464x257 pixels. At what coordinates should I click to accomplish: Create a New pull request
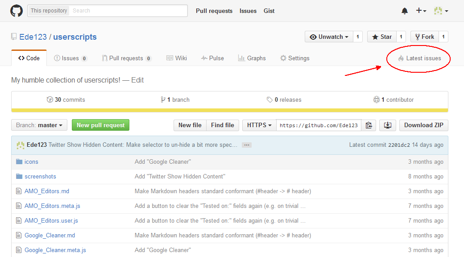(101, 125)
